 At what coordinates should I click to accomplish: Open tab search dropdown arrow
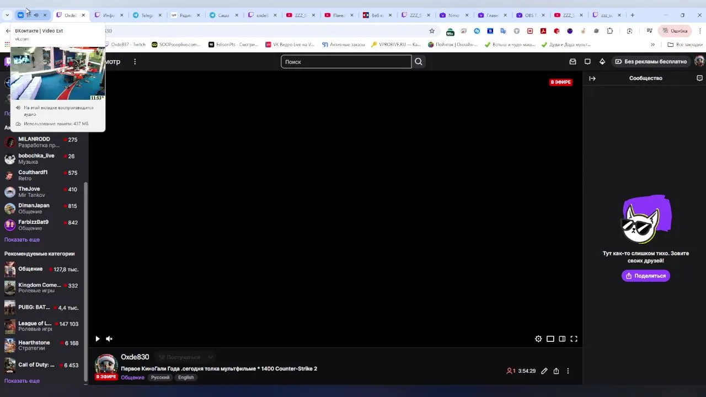point(7,15)
